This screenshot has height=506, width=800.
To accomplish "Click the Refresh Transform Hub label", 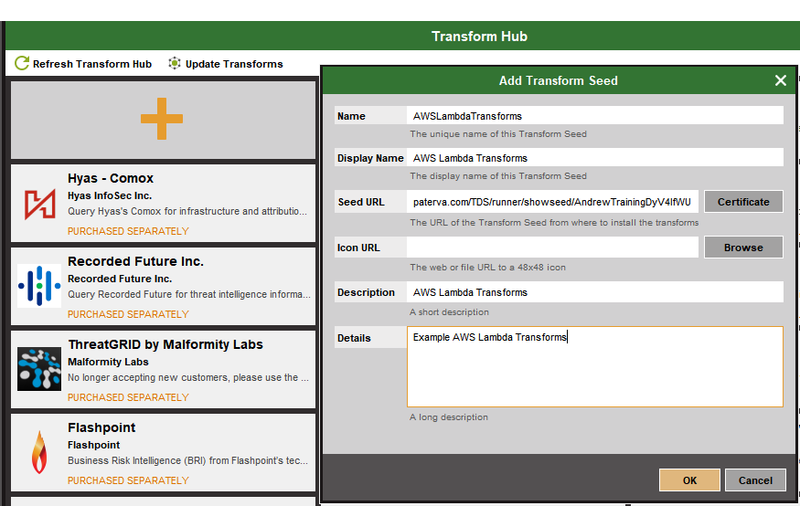I will point(92,64).
